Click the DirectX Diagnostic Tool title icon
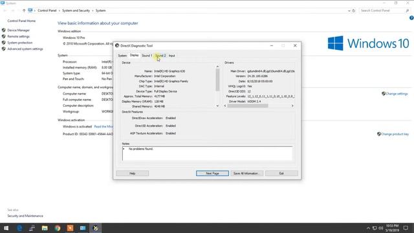The height and width of the screenshot is (233, 414). click(x=117, y=45)
